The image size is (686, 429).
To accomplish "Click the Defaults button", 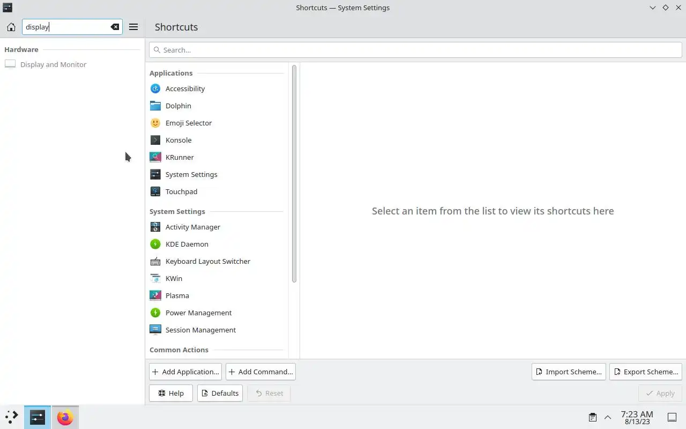I will [220, 393].
